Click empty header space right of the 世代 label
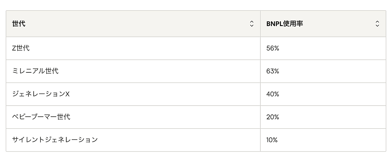Screen dimensions: 392x162 click(131, 24)
